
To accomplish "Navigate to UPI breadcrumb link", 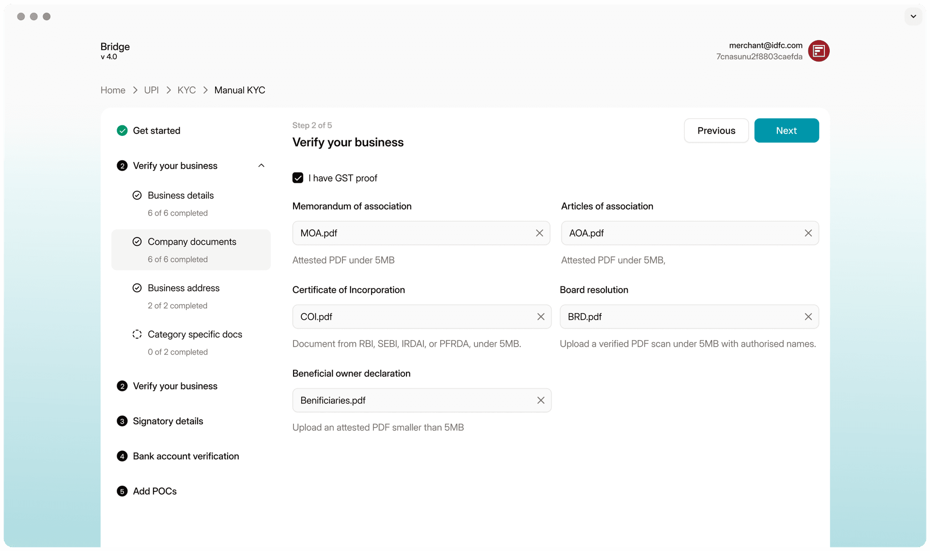I will (x=151, y=90).
